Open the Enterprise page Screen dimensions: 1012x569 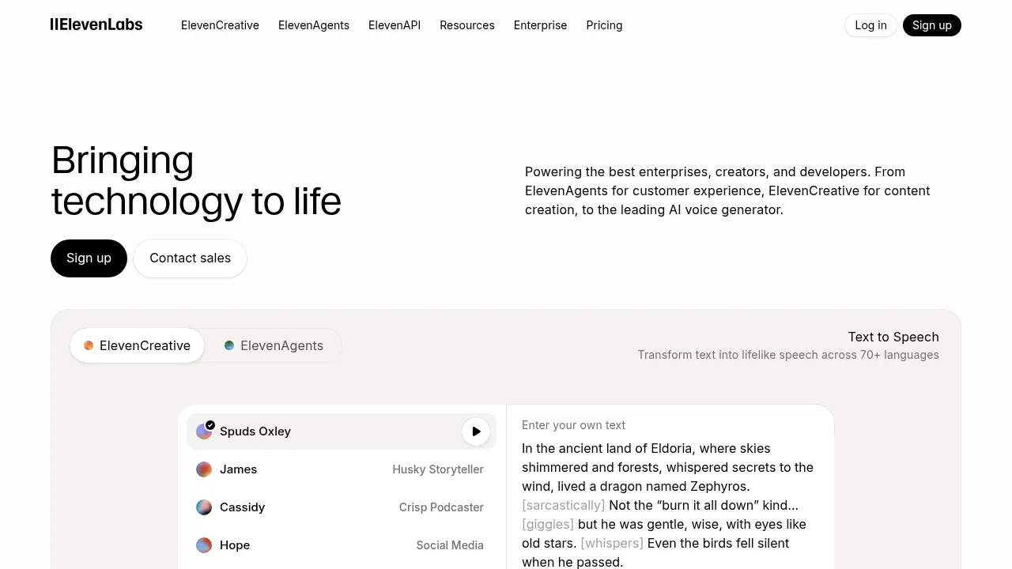[540, 25]
